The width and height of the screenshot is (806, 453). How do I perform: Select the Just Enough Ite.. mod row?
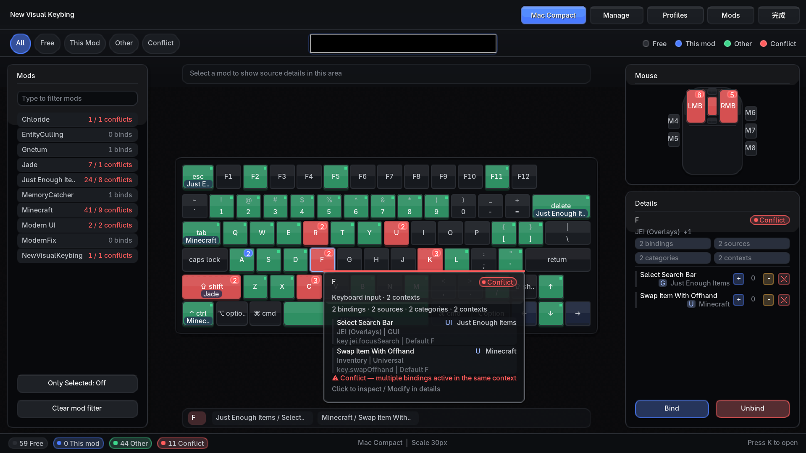[x=77, y=180]
